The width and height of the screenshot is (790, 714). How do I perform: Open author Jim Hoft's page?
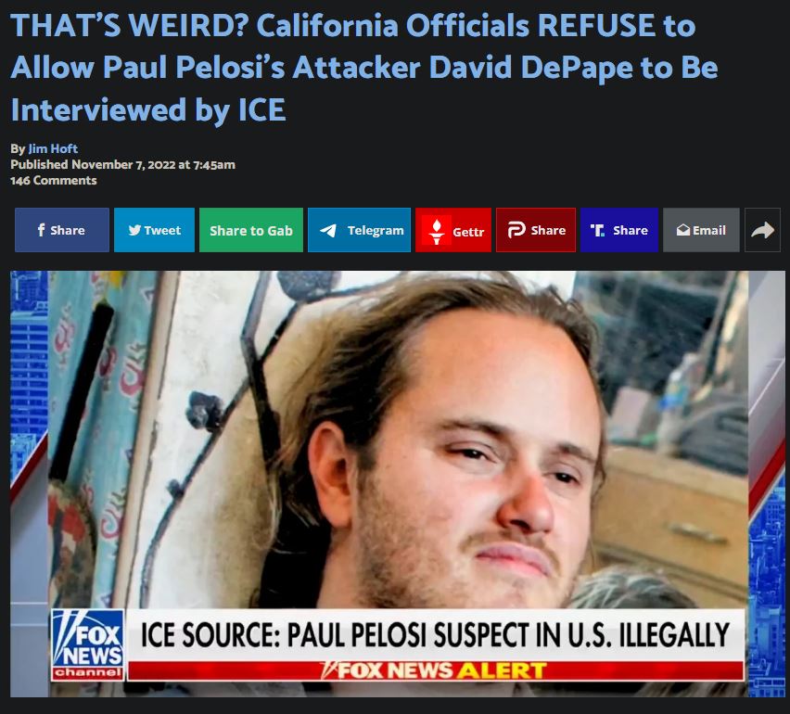pyautogui.click(x=53, y=148)
